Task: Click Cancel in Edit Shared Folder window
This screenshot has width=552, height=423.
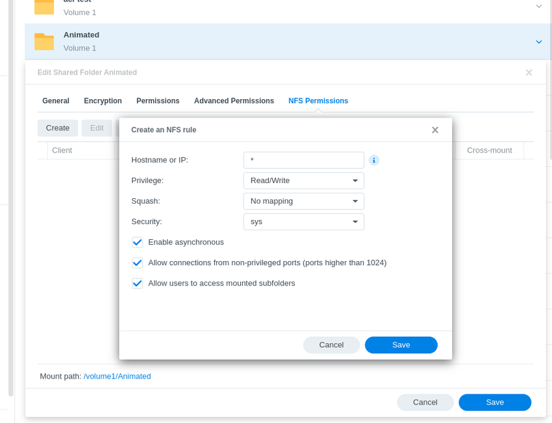Action: pos(425,402)
